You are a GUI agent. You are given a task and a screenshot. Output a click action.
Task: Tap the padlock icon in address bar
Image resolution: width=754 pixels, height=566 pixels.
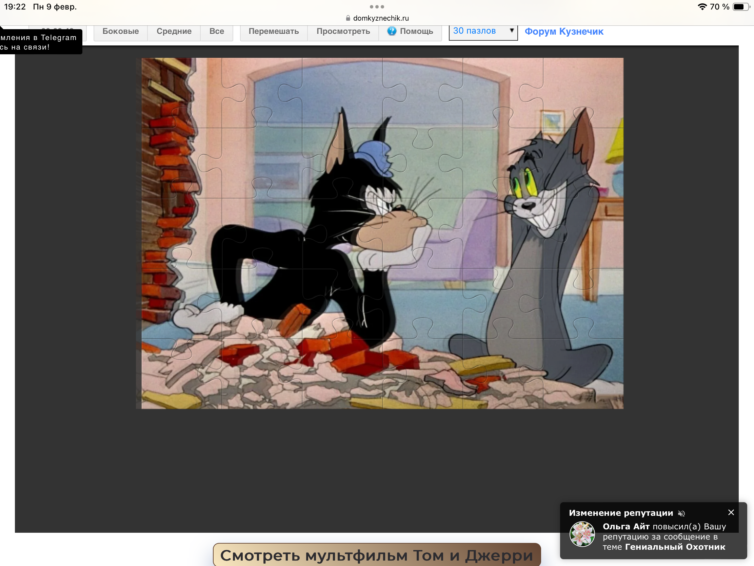coord(348,18)
